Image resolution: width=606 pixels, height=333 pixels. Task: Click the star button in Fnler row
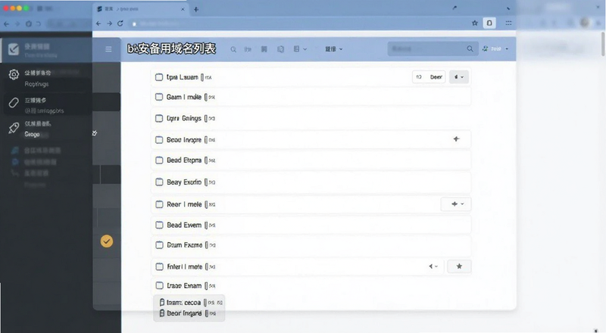click(459, 266)
